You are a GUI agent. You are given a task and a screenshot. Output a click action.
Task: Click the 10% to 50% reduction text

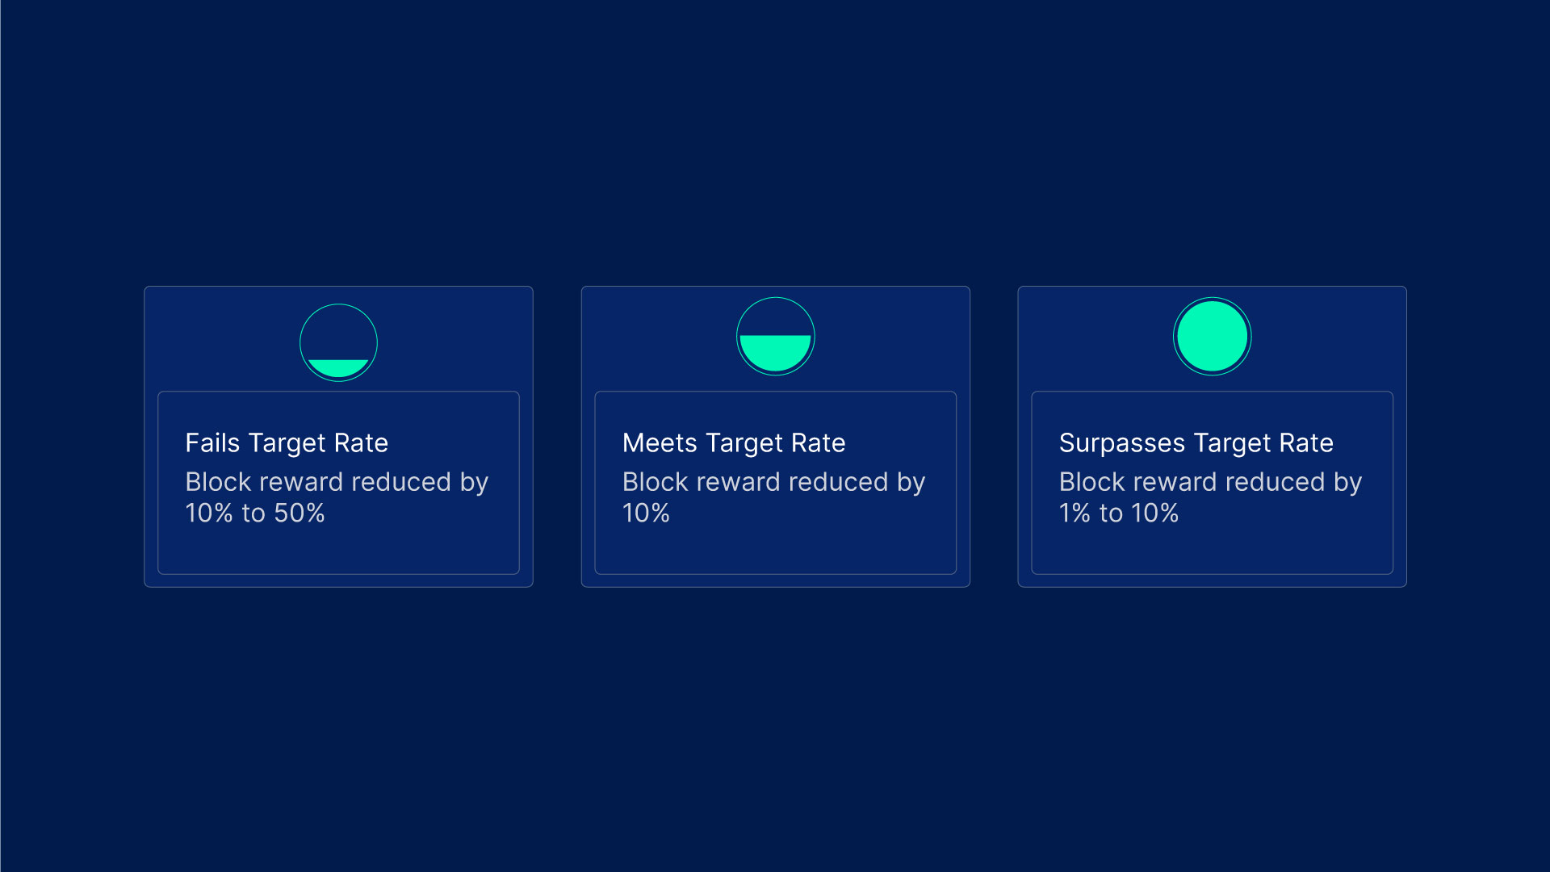click(255, 514)
